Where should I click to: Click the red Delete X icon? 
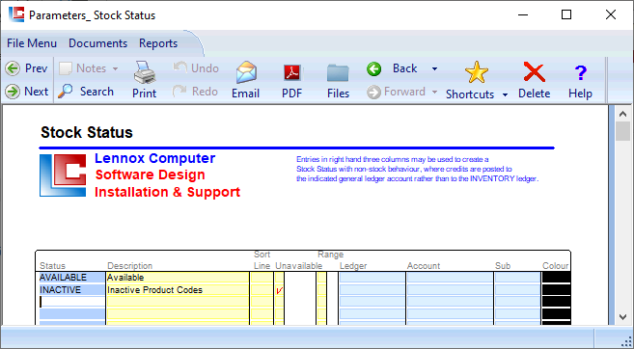coord(535,72)
